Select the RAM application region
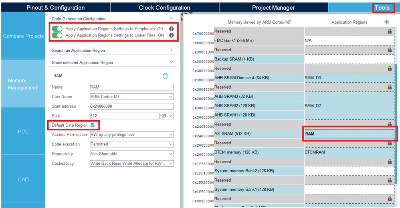Viewport: 400px width, 208px height. pos(349,134)
